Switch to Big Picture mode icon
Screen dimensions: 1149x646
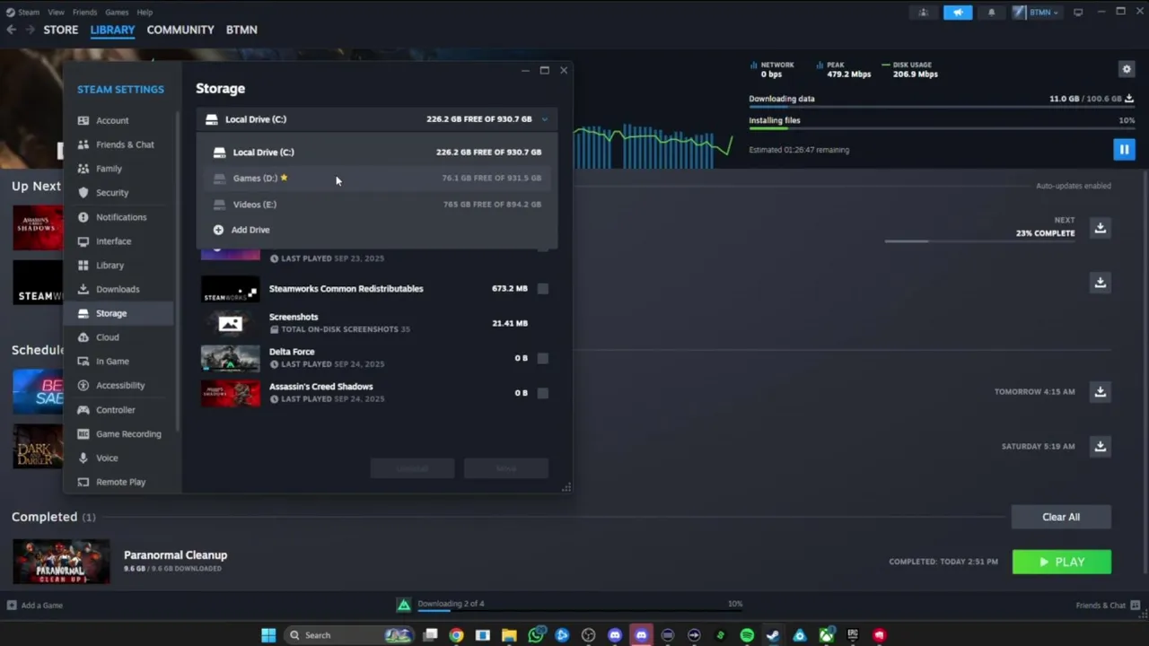click(1078, 13)
